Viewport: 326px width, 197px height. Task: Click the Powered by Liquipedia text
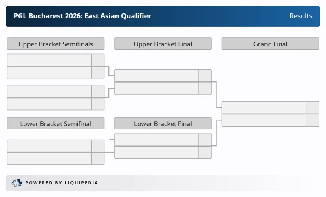62,183
